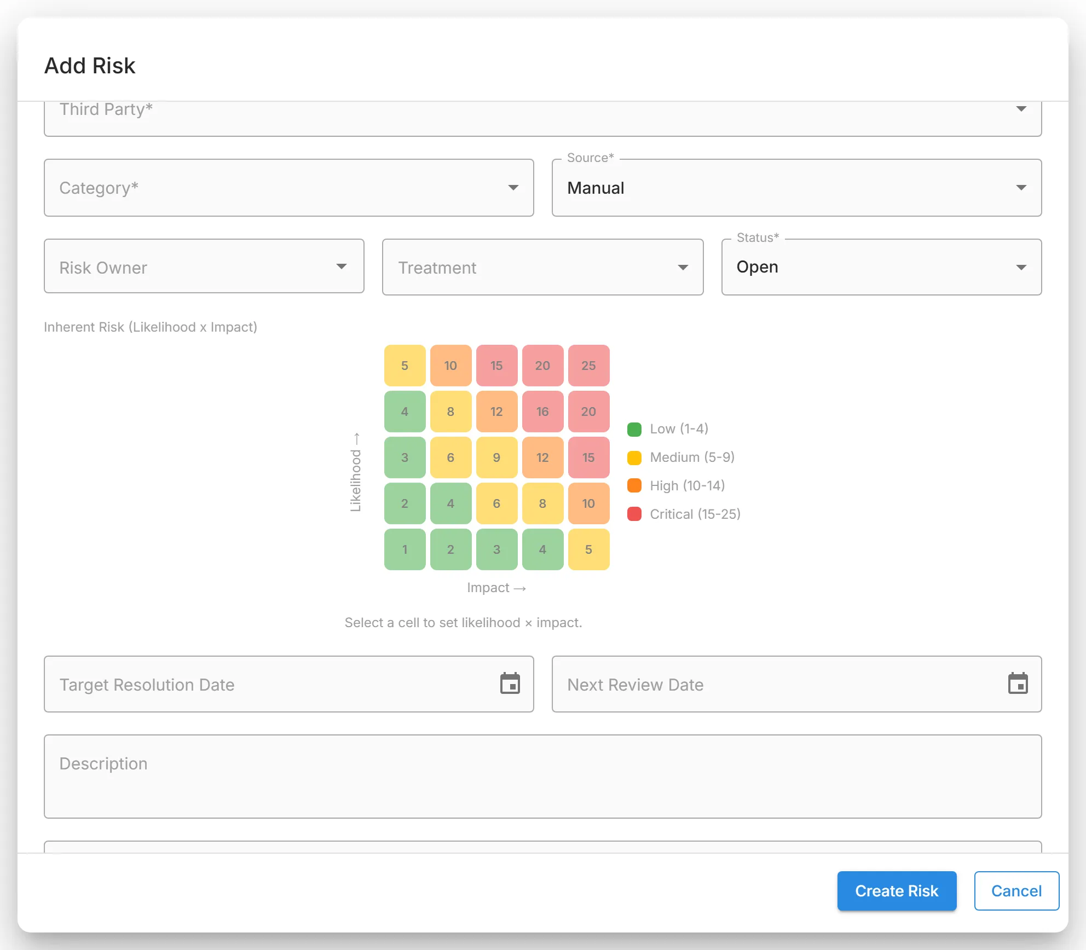Screen dimensions: 1086x950
Task: Select risk matrix cell 9
Action: pos(496,457)
